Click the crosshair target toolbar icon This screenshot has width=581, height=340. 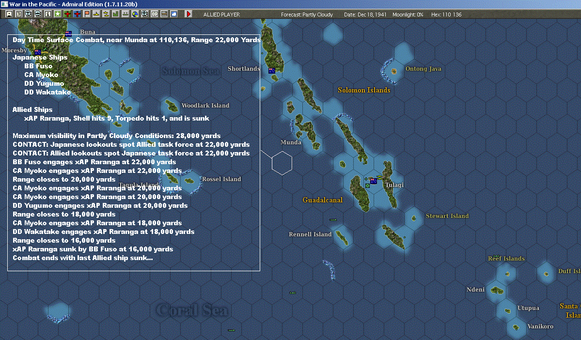click(x=144, y=14)
